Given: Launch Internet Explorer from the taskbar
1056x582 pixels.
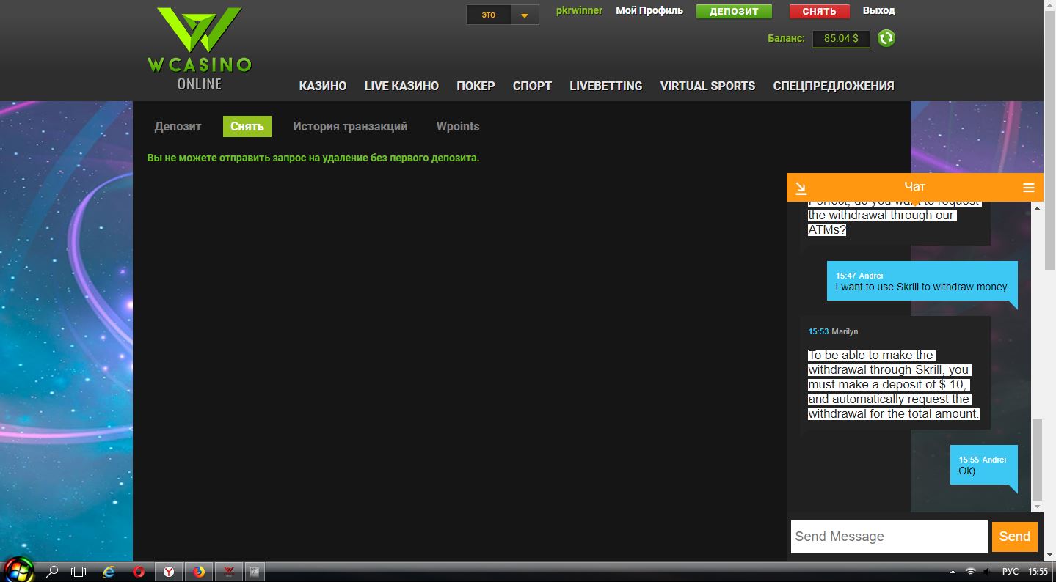Looking at the screenshot, I should tap(109, 572).
